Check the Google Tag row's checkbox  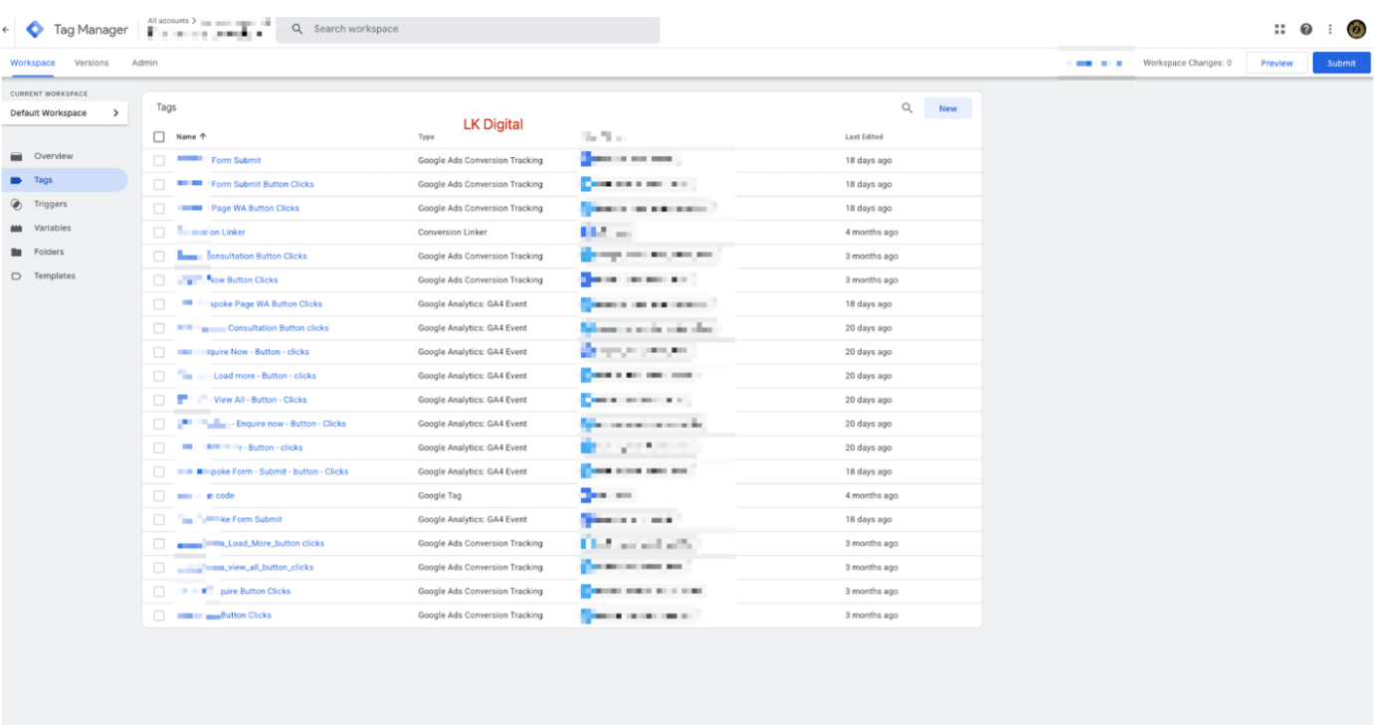(159, 495)
